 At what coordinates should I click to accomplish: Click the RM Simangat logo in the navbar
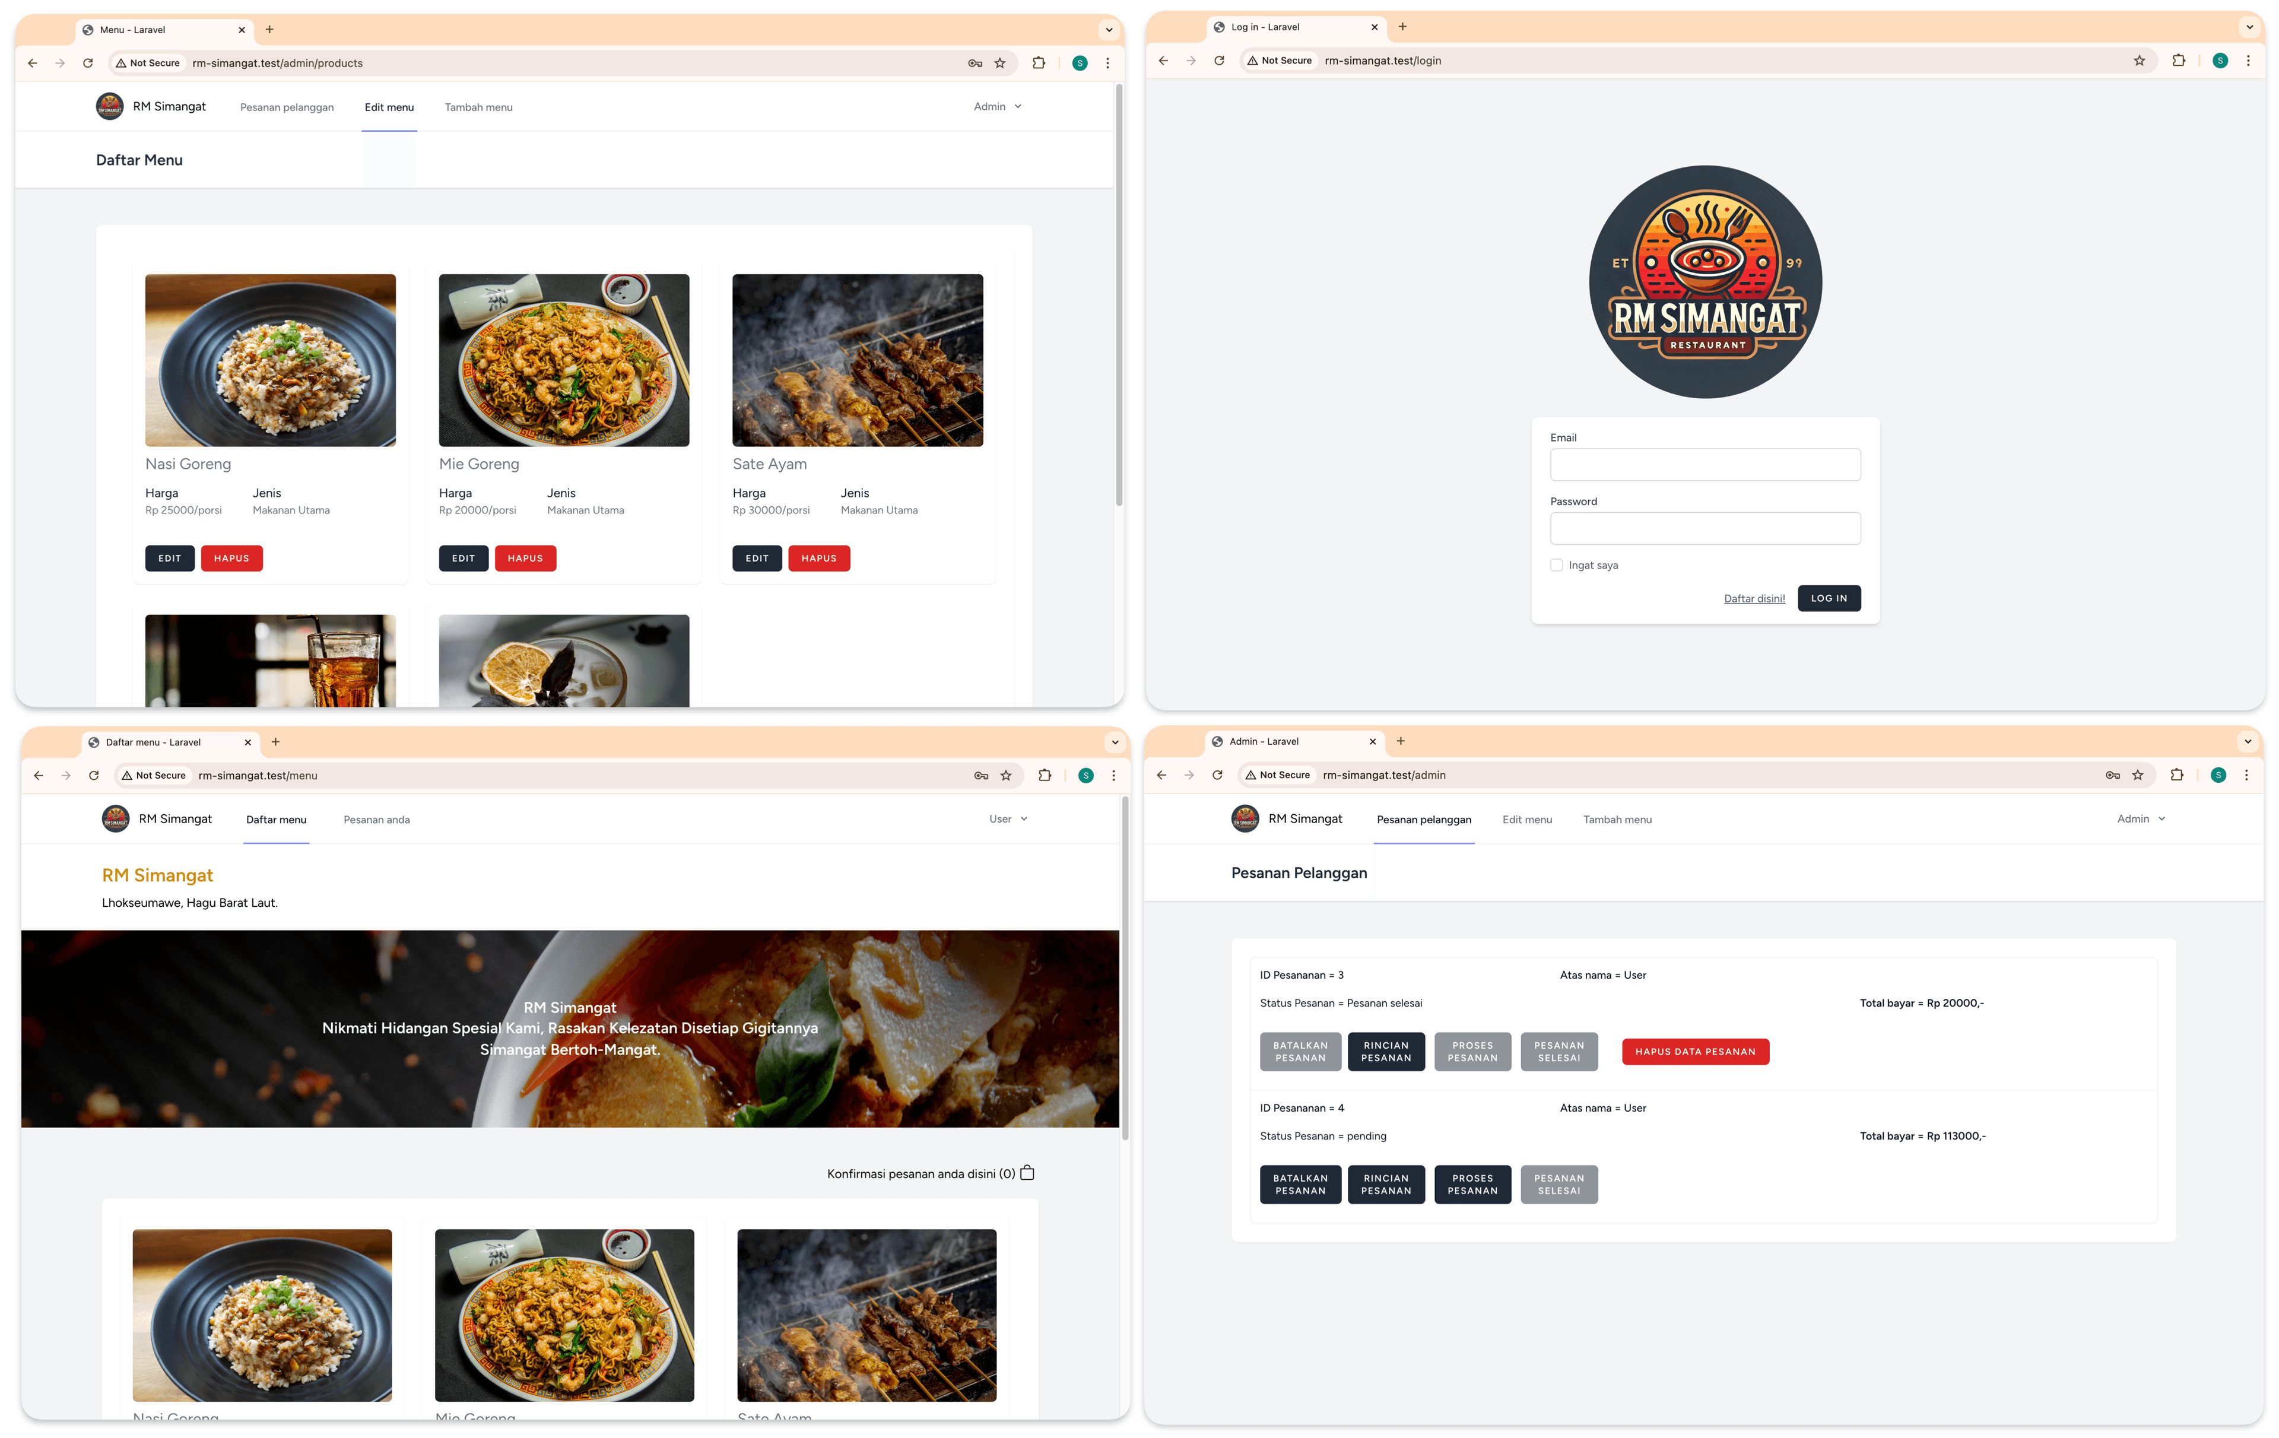pyautogui.click(x=109, y=106)
